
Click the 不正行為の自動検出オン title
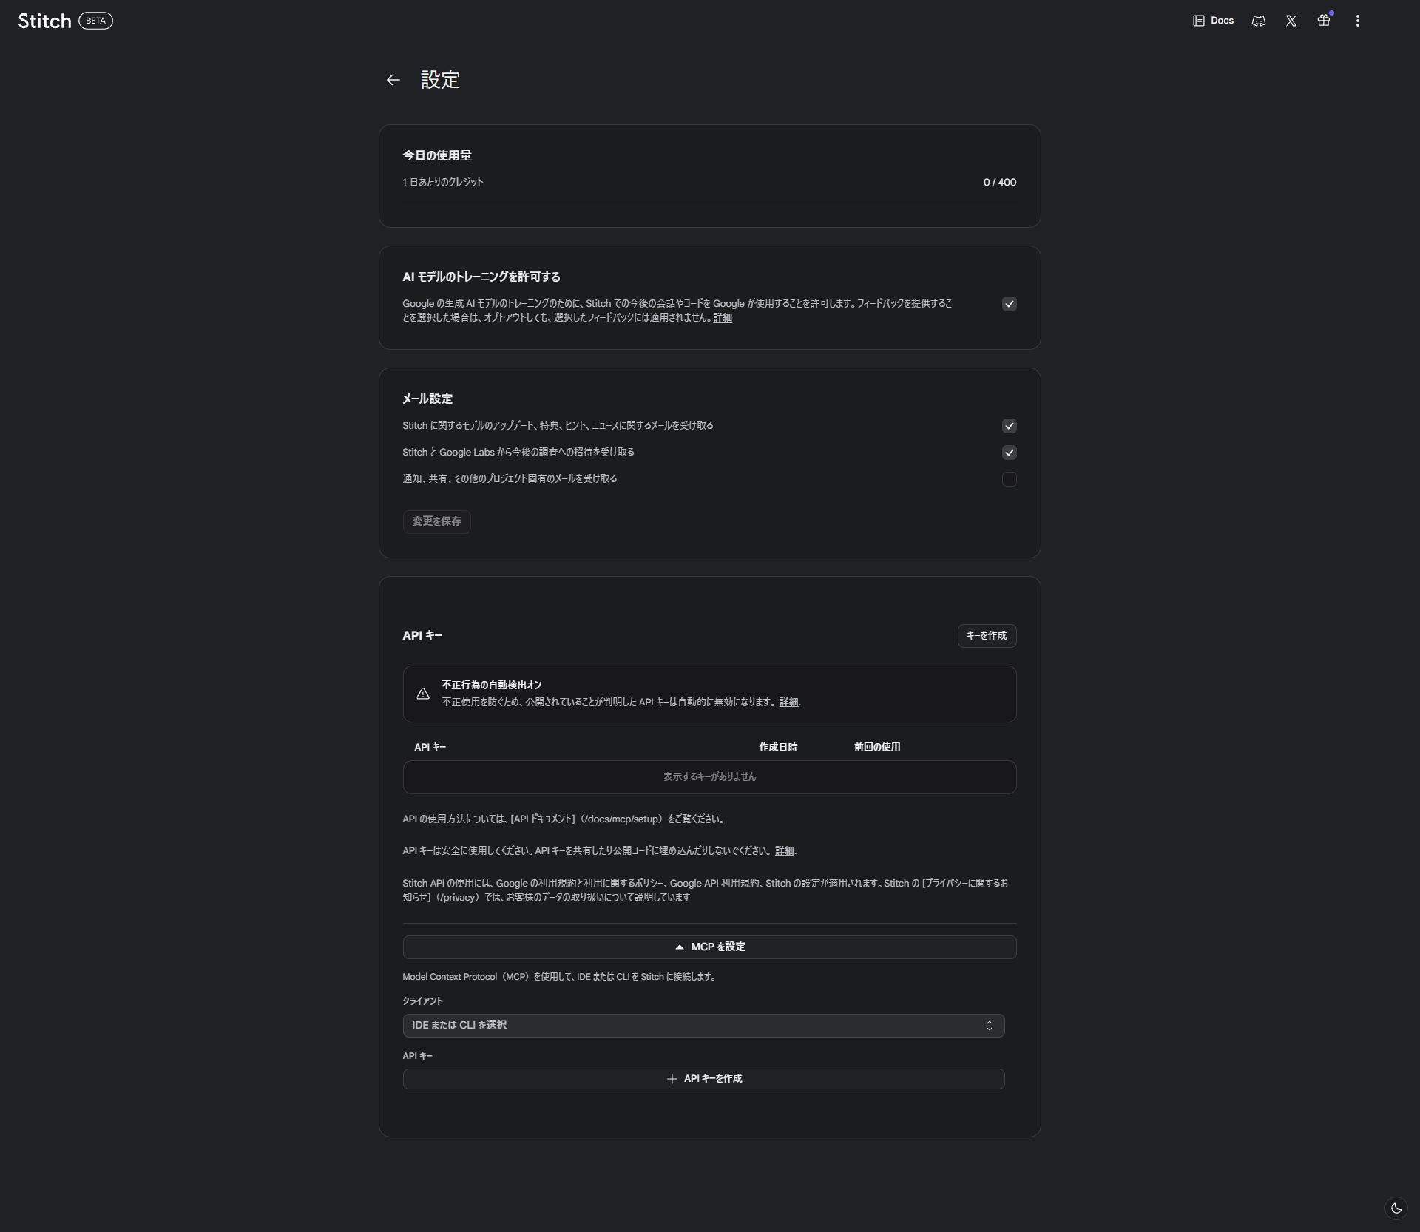[492, 686]
